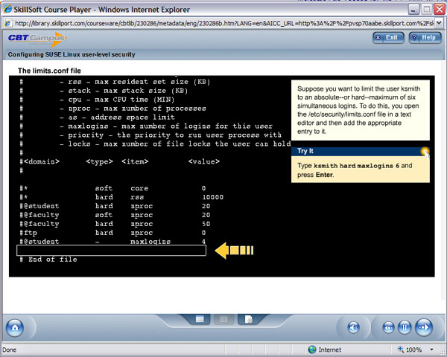Open the notes page icon in center toolbar
Screen dimensions: 447x357
[x=250, y=319]
